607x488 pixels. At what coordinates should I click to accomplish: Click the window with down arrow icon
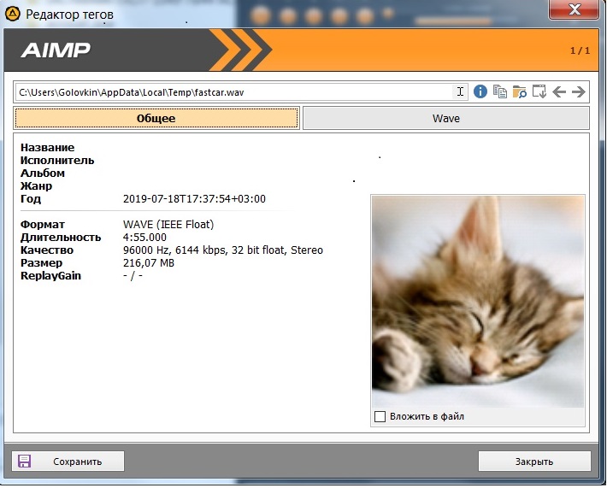click(539, 91)
